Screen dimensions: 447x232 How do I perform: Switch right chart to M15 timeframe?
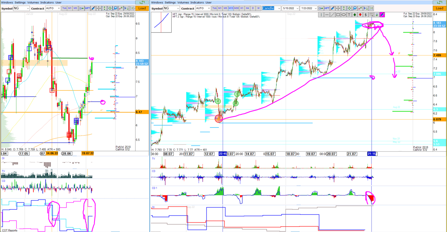pos(231,8)
